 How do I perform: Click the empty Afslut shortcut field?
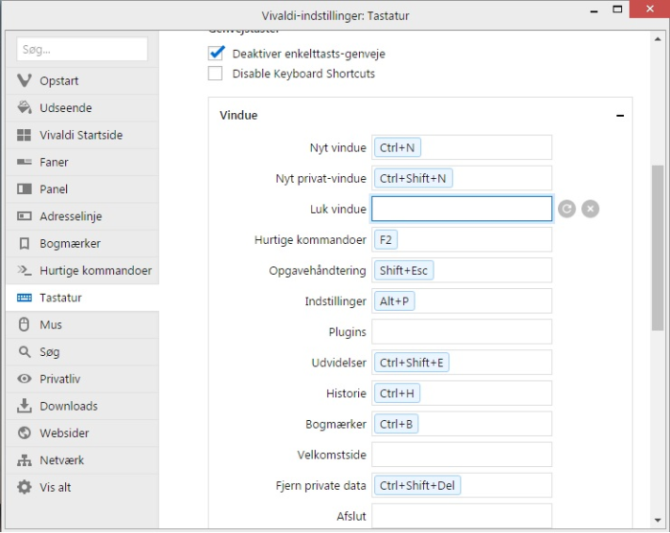(461, 516)
